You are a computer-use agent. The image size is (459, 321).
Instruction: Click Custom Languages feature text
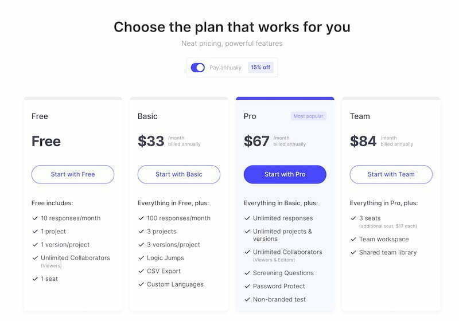tap(175, 284)
